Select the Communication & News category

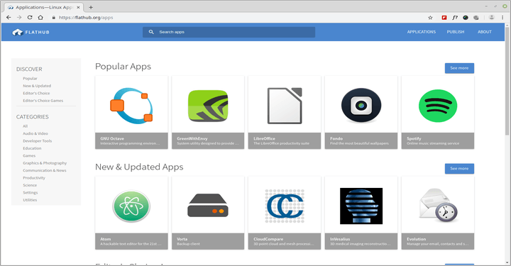click(x=44, y=170)
